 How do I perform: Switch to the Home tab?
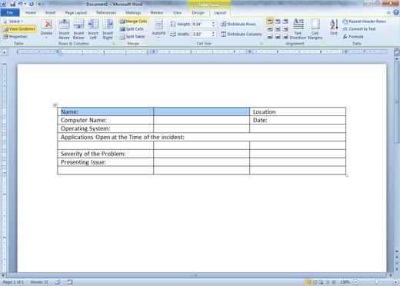point(31,12)
